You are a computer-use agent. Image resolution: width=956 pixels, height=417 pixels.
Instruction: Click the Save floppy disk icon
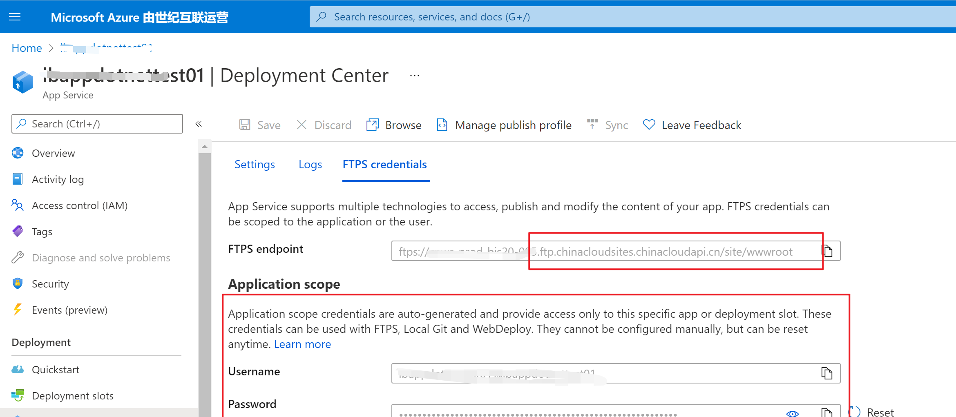pos(245,125)
